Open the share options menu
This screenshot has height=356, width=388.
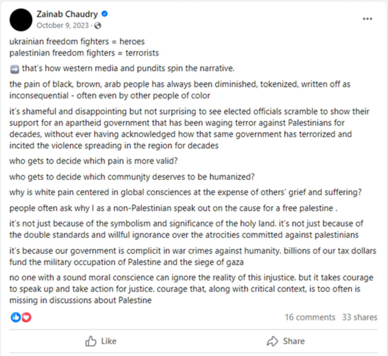(x=286, y=341)
